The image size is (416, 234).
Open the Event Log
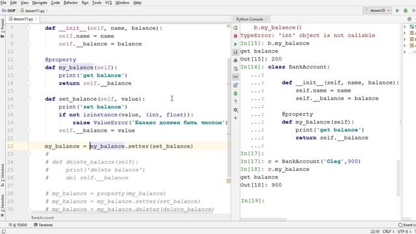(407, 225)
